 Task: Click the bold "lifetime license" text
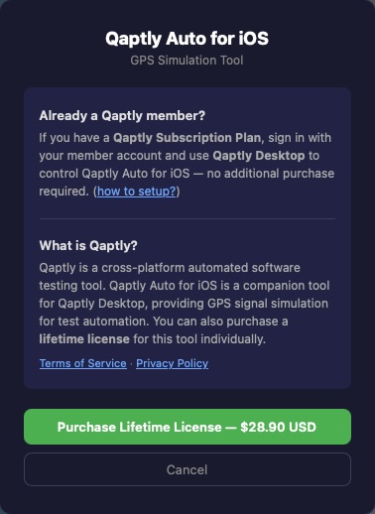coord(84,339)
